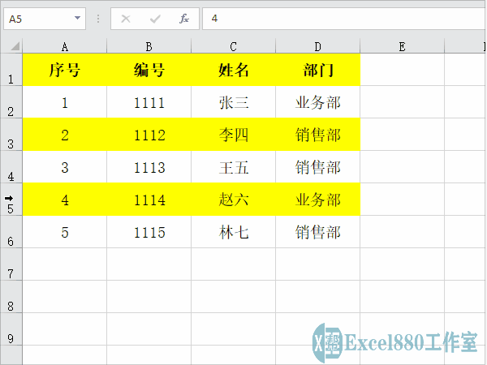The height and width of the screenshot is (365, 487).
Task: Select column C header
Action: point(233,46)
